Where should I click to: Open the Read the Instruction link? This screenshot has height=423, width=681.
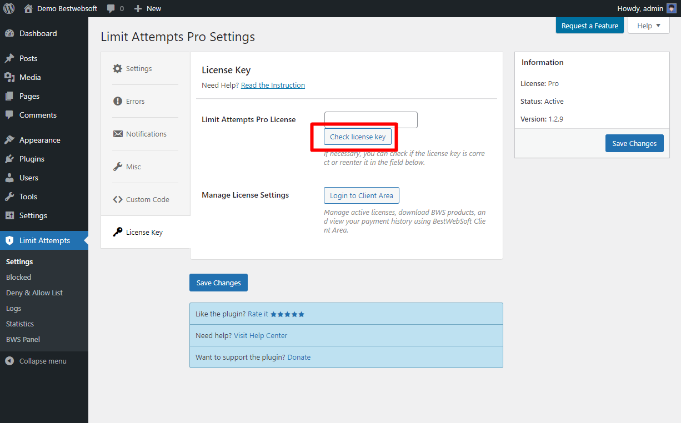point(273,85)
